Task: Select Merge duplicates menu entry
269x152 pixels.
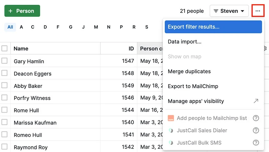Action: click(x=189, y=72)
